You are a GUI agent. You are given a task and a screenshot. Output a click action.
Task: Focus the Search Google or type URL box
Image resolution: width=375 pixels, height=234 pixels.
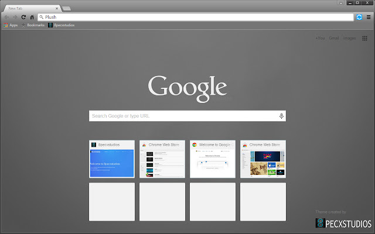187,116
